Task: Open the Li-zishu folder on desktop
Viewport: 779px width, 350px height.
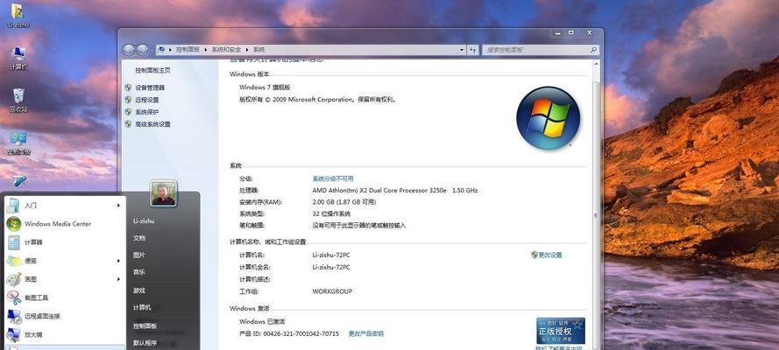Action: [18, 15]
